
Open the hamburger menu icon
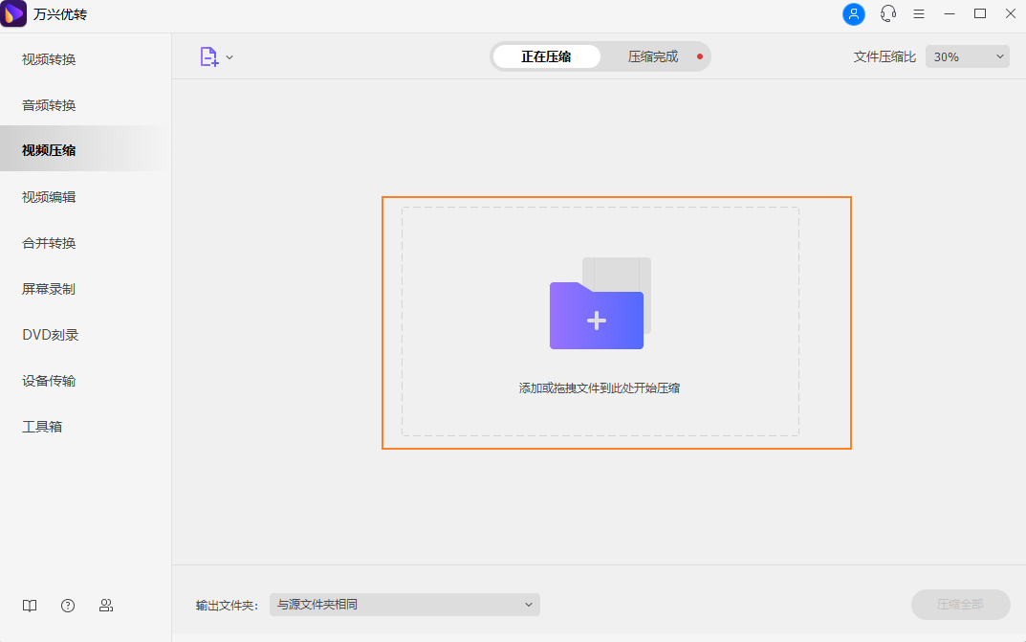coord(919,14)
